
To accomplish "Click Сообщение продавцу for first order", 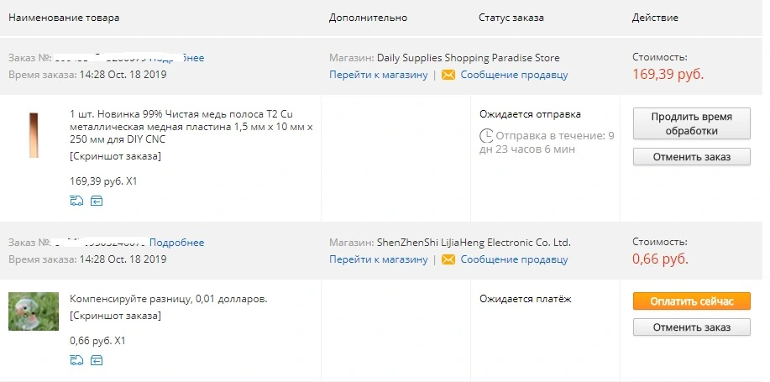I will point(514,75).
